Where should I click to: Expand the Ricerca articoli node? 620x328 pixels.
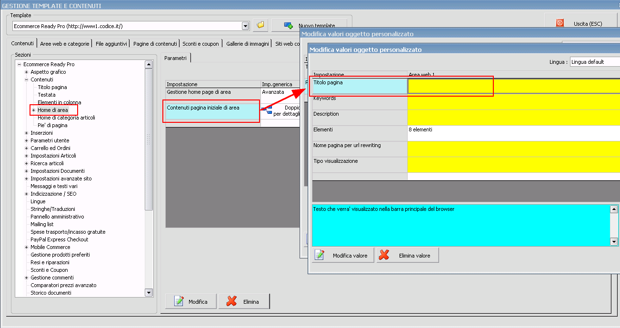26,163
